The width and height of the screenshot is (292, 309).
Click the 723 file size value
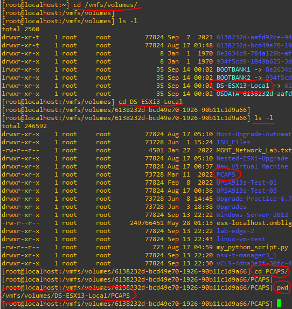158,247
